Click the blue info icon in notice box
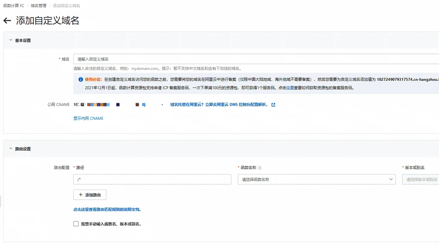 tap(81, 79)
